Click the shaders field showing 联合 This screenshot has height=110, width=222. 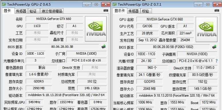point(42,67)
